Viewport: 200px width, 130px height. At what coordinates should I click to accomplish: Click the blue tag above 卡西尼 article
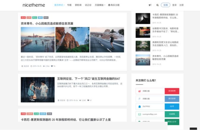click(x=43, y=114)
